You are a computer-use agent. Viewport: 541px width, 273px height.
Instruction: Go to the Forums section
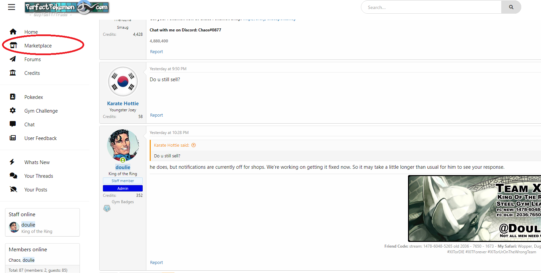coord(33,59)
